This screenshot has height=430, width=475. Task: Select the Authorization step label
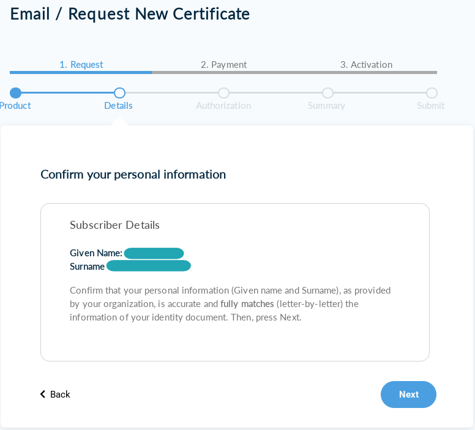(x=223, y=106)
